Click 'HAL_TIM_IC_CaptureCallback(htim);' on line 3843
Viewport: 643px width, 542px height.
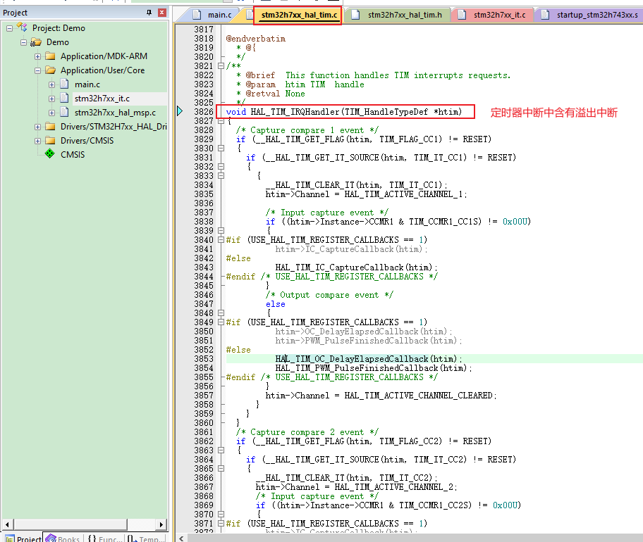[x=356, y=267]
